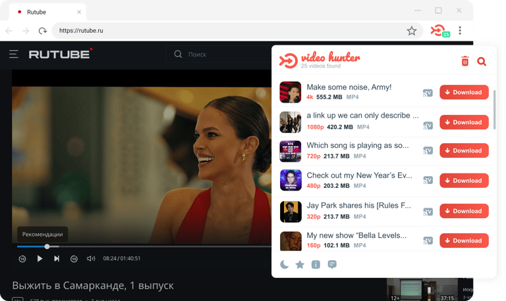
Task: Cast 'a link up we can only describe' to TV
Action: coord(428,126)
